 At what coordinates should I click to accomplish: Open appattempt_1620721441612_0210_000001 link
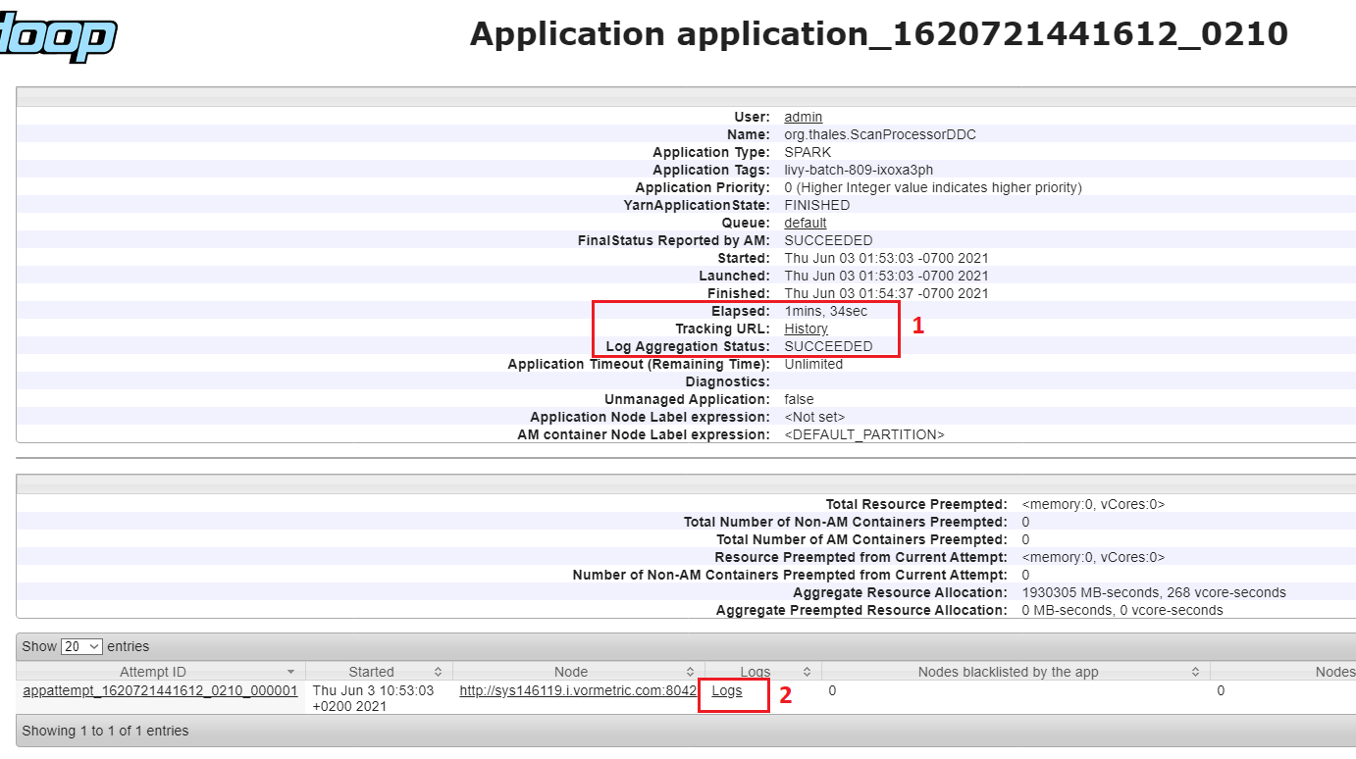coord(160,690)
